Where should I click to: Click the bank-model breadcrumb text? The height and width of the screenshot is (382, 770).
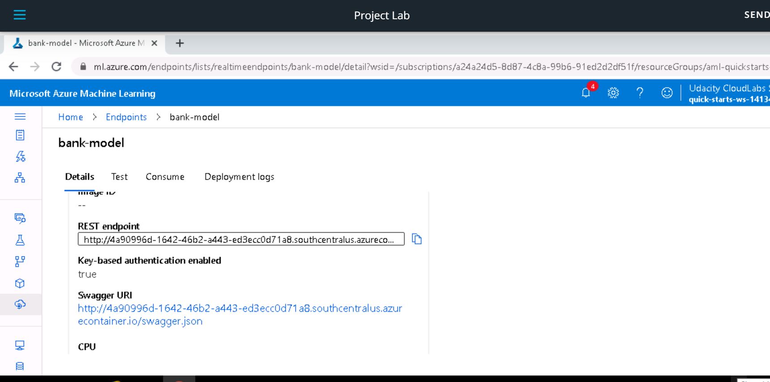(x=195, y=117)
